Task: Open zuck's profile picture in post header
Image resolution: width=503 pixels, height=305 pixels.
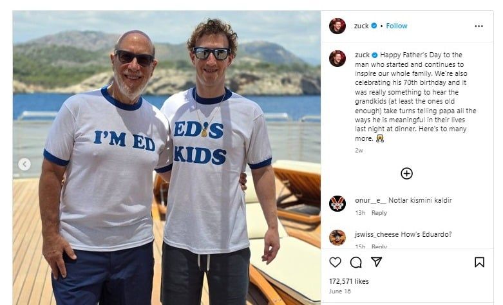Action: (x=337, y=26)
